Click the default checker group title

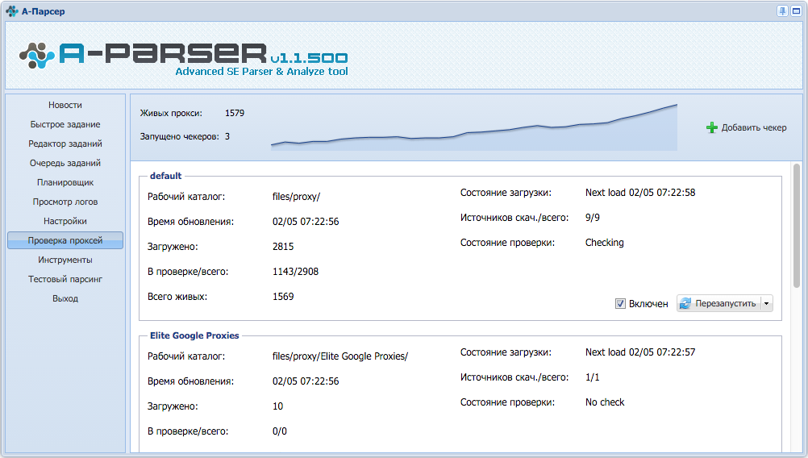(165, 176)
